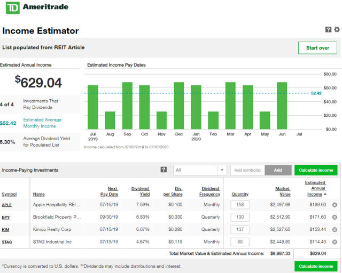
Task: Click the Kimco Realty Corp name
Action: click(52, 229)
